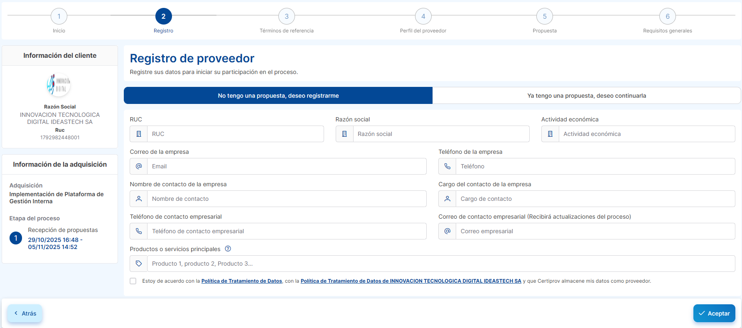Open help icon next to Productos o servicios principales
742x328 pixels.
point(228,249)
